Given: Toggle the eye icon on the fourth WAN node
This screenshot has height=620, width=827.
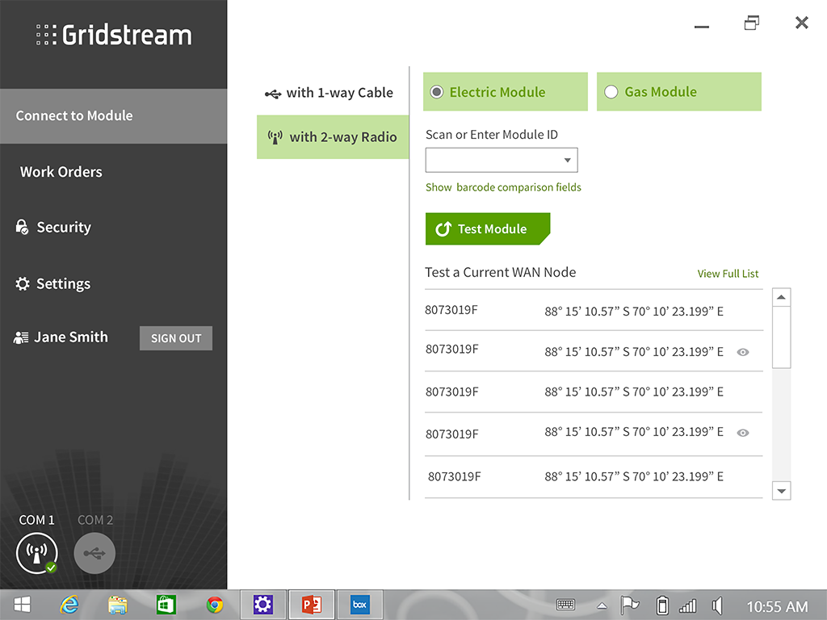Looking at the screenshot, I should (743, 433).
